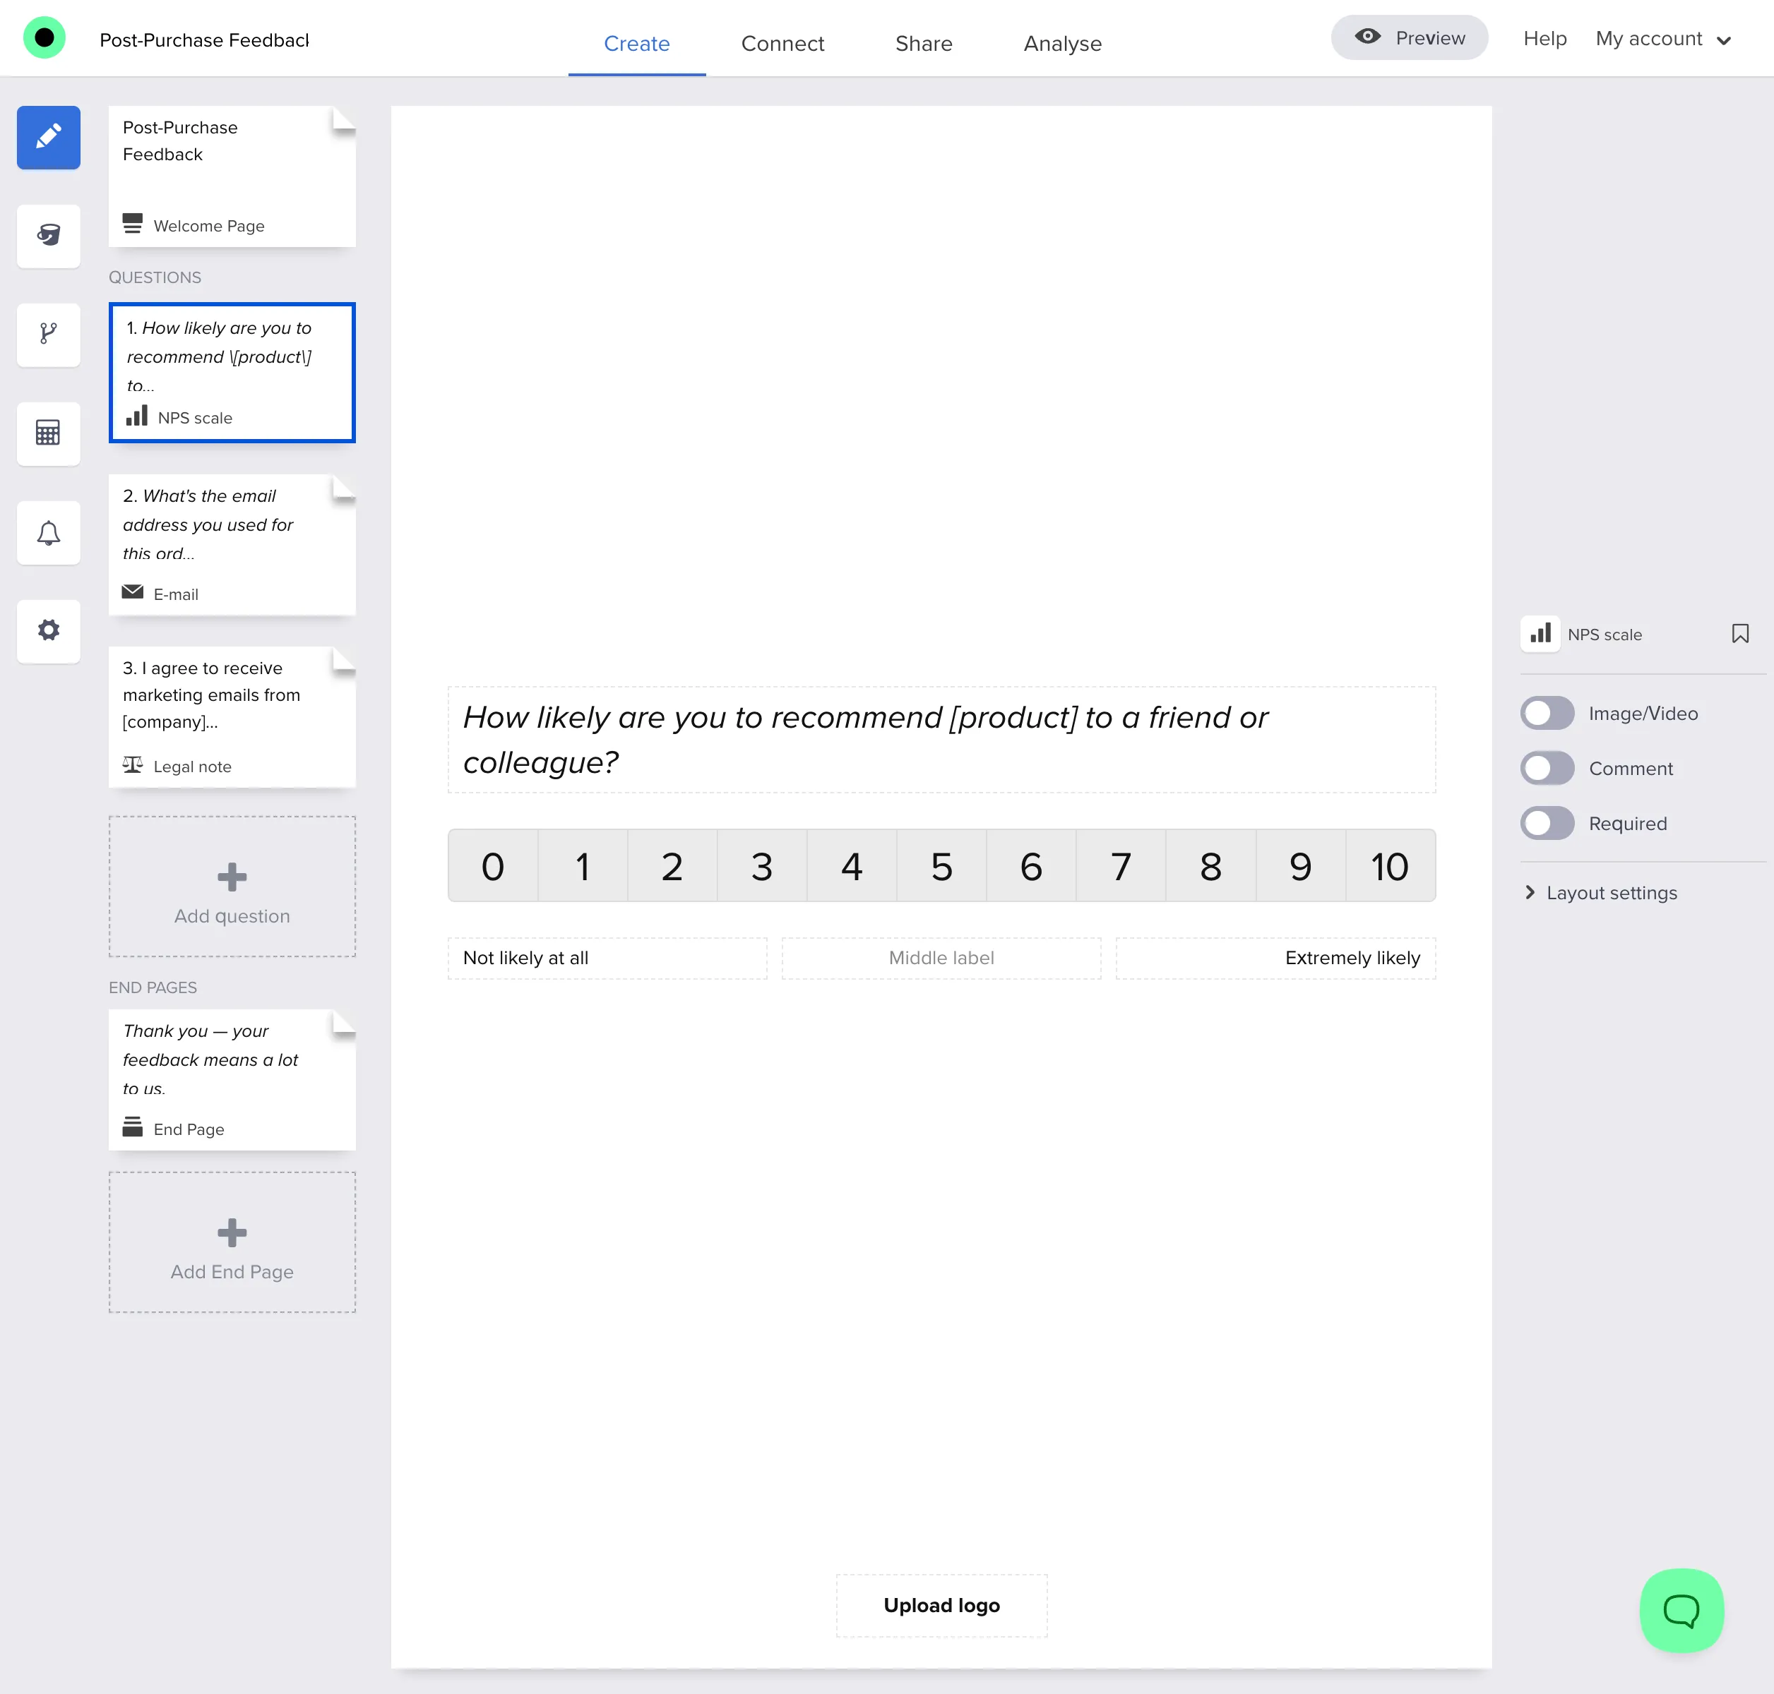Open the bell notifications panel
Image resolution: width=1774 pixels, height=1694 pixels.
coord(49,532)
